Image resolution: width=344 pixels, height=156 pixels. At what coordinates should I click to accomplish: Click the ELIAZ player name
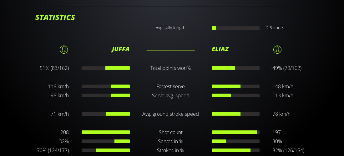[220, 49]
